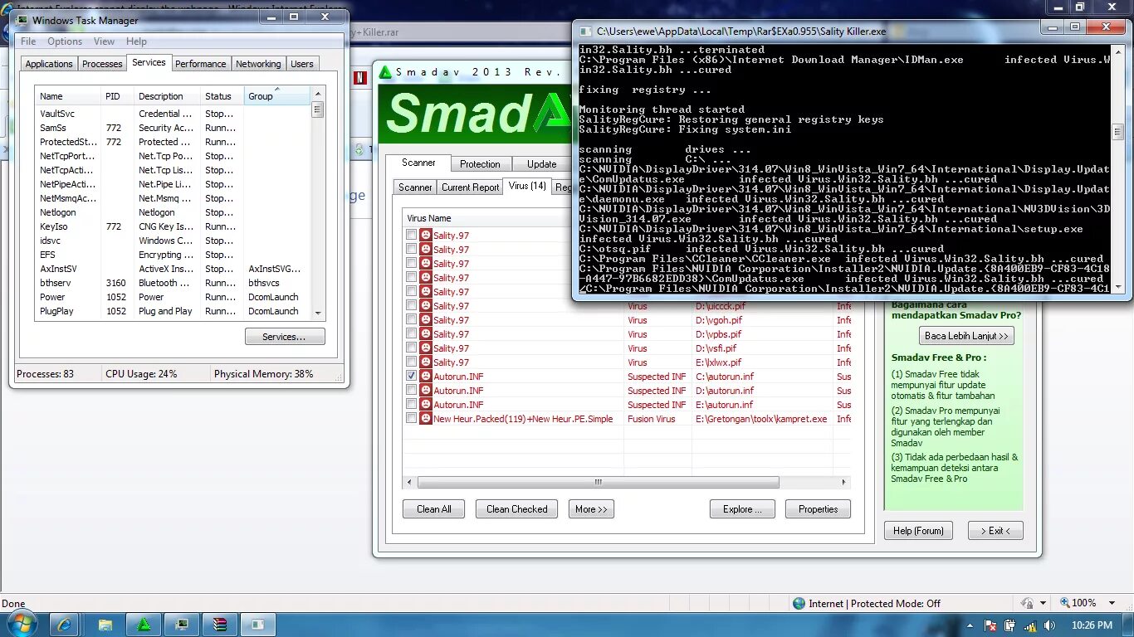This screenshot has height=637, width=1134.
Task: Switch to Smadav via green taskbar icon
Action: (144, 625)
